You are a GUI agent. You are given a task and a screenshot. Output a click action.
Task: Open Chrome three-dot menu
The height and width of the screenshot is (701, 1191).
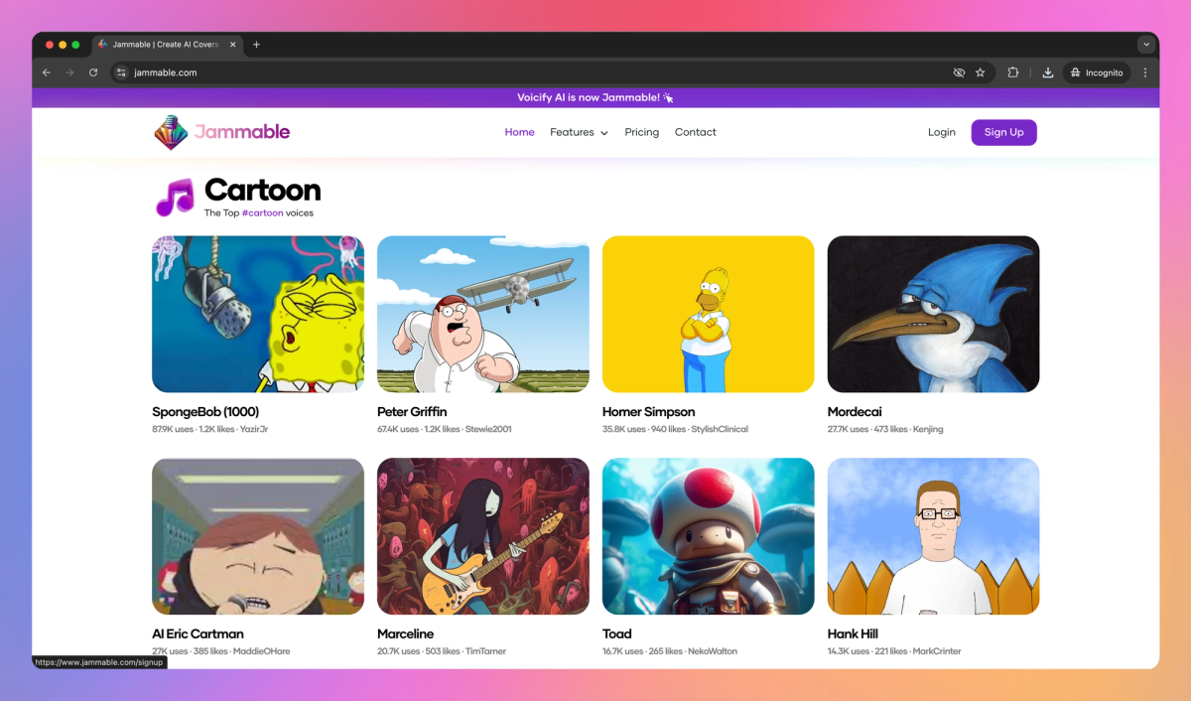pyautogui.click(x=1145, y=72)
